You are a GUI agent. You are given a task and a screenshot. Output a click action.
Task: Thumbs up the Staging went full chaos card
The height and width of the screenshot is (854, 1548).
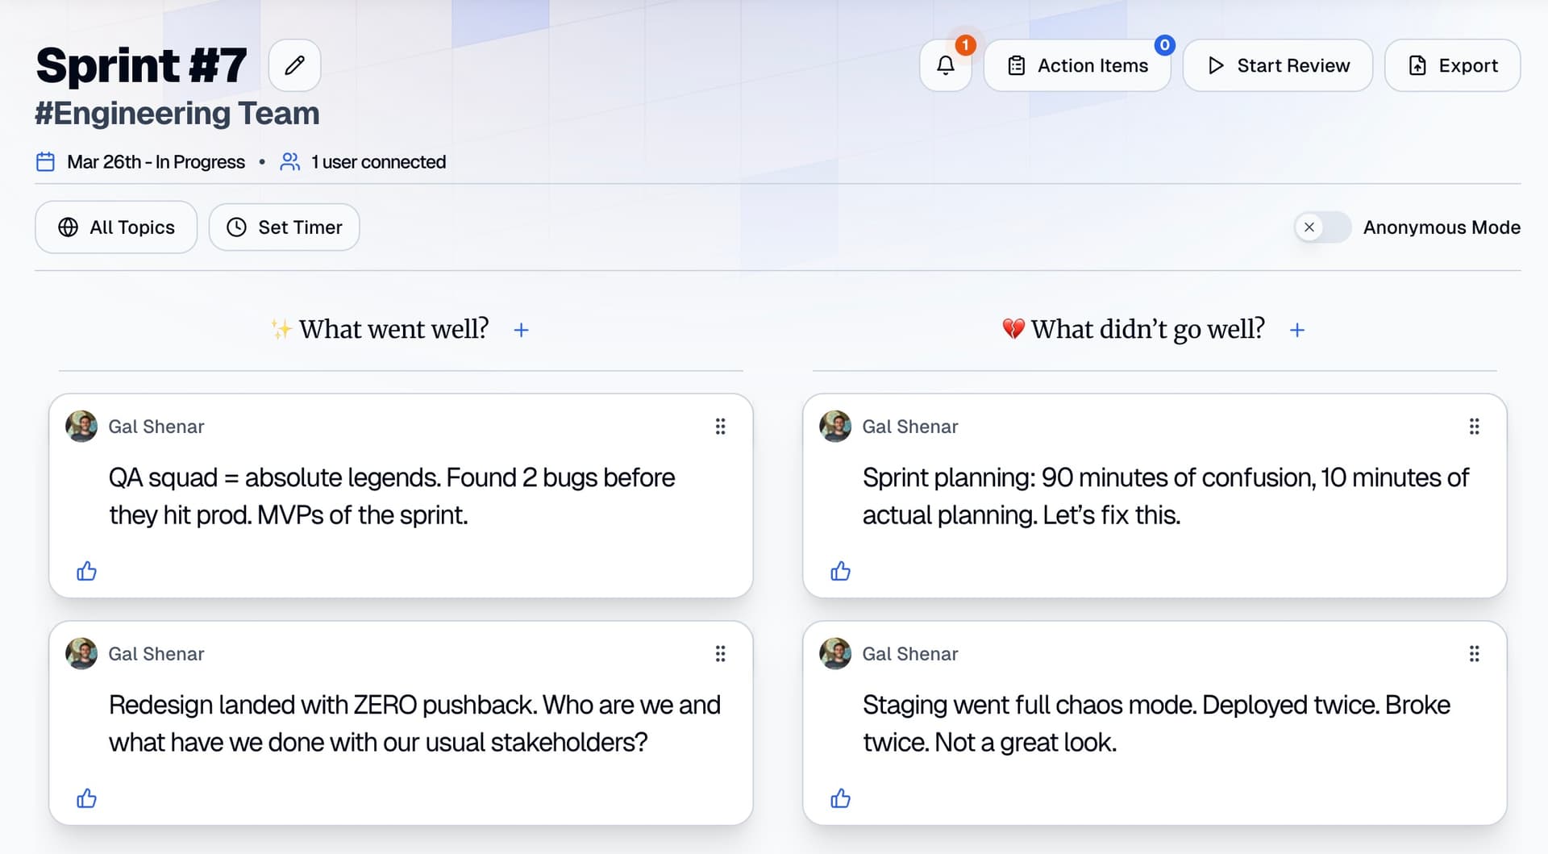840,798
